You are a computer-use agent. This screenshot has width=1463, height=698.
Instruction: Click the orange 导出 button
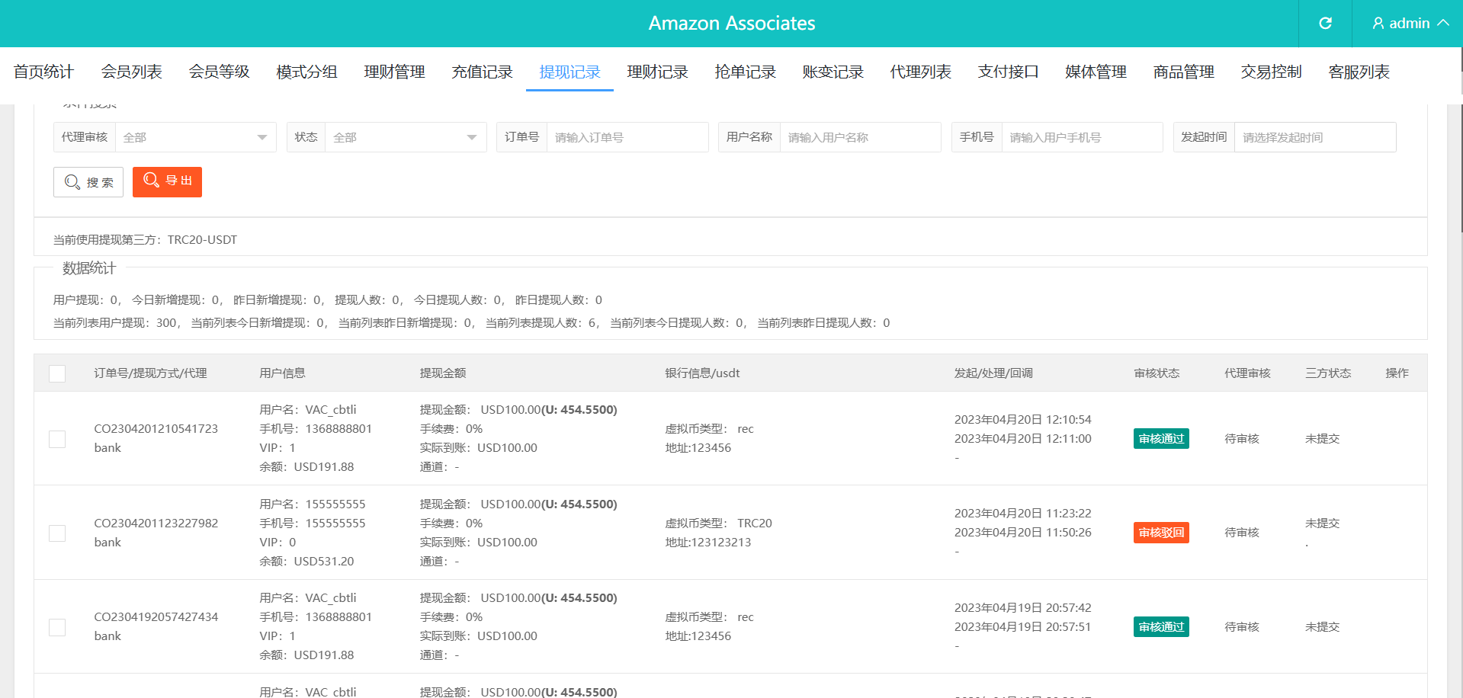[167, 181]
